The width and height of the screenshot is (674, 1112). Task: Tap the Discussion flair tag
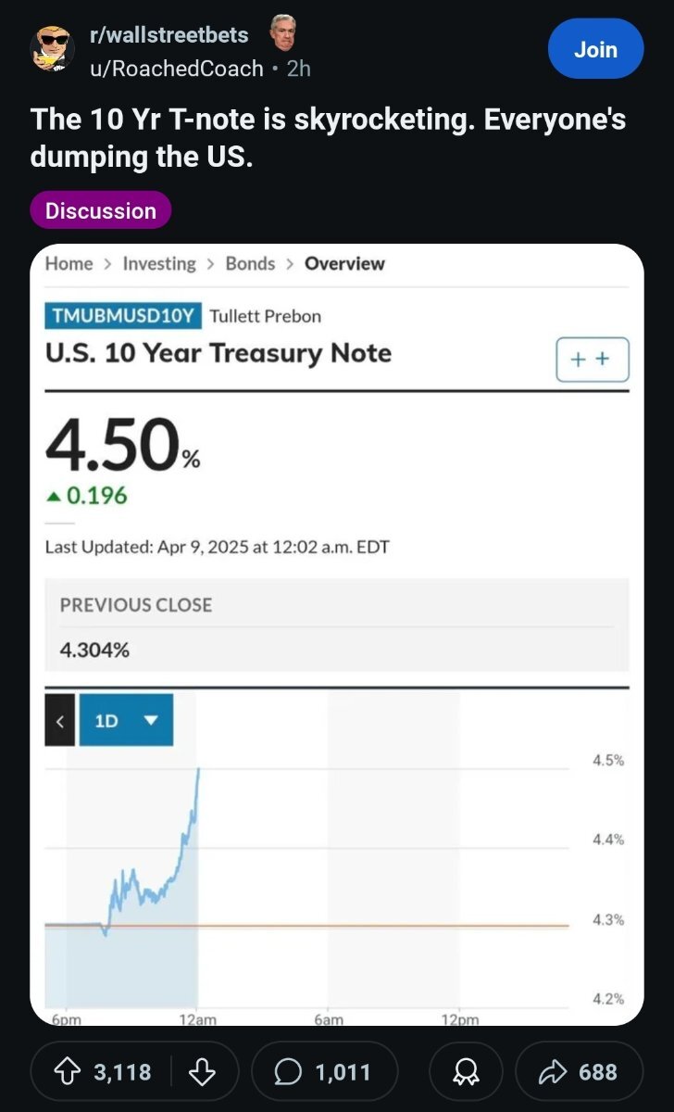coord(101,210)
